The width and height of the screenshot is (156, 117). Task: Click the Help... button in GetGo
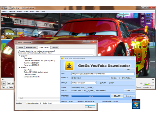pyautogui.click(x=129, y=69)
